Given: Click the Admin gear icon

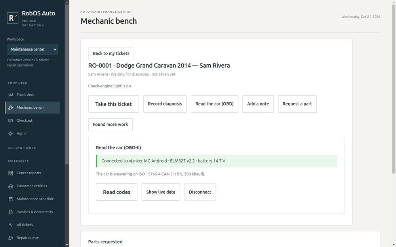Looking at the screenshot, I should pyautogui.click(x=11, y=134).
